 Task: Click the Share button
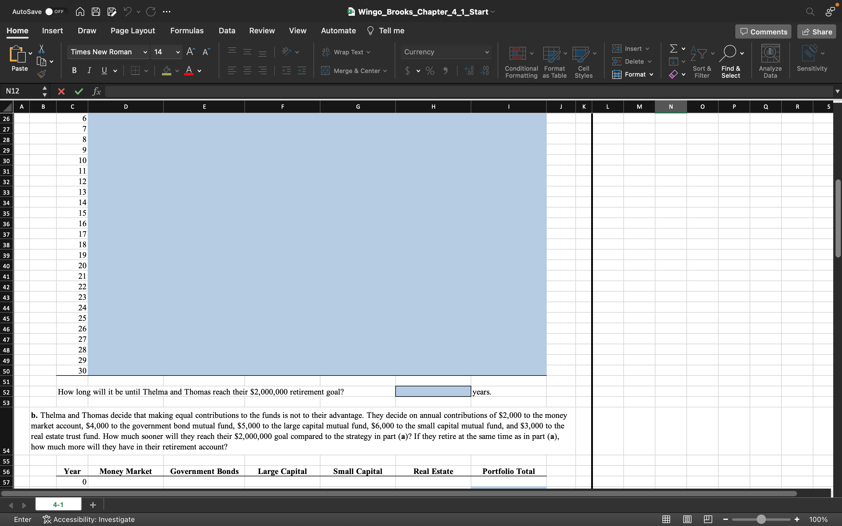pyautogui.click(x=816, y=32)
